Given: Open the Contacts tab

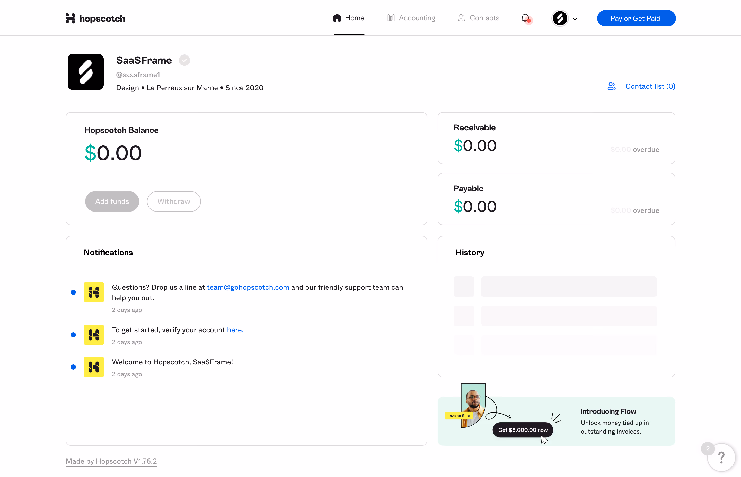Looking at the screenshot, I should [479, 18].
